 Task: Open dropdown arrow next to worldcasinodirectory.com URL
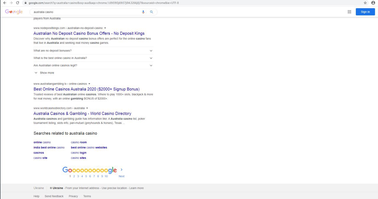[x=87, y=108]
